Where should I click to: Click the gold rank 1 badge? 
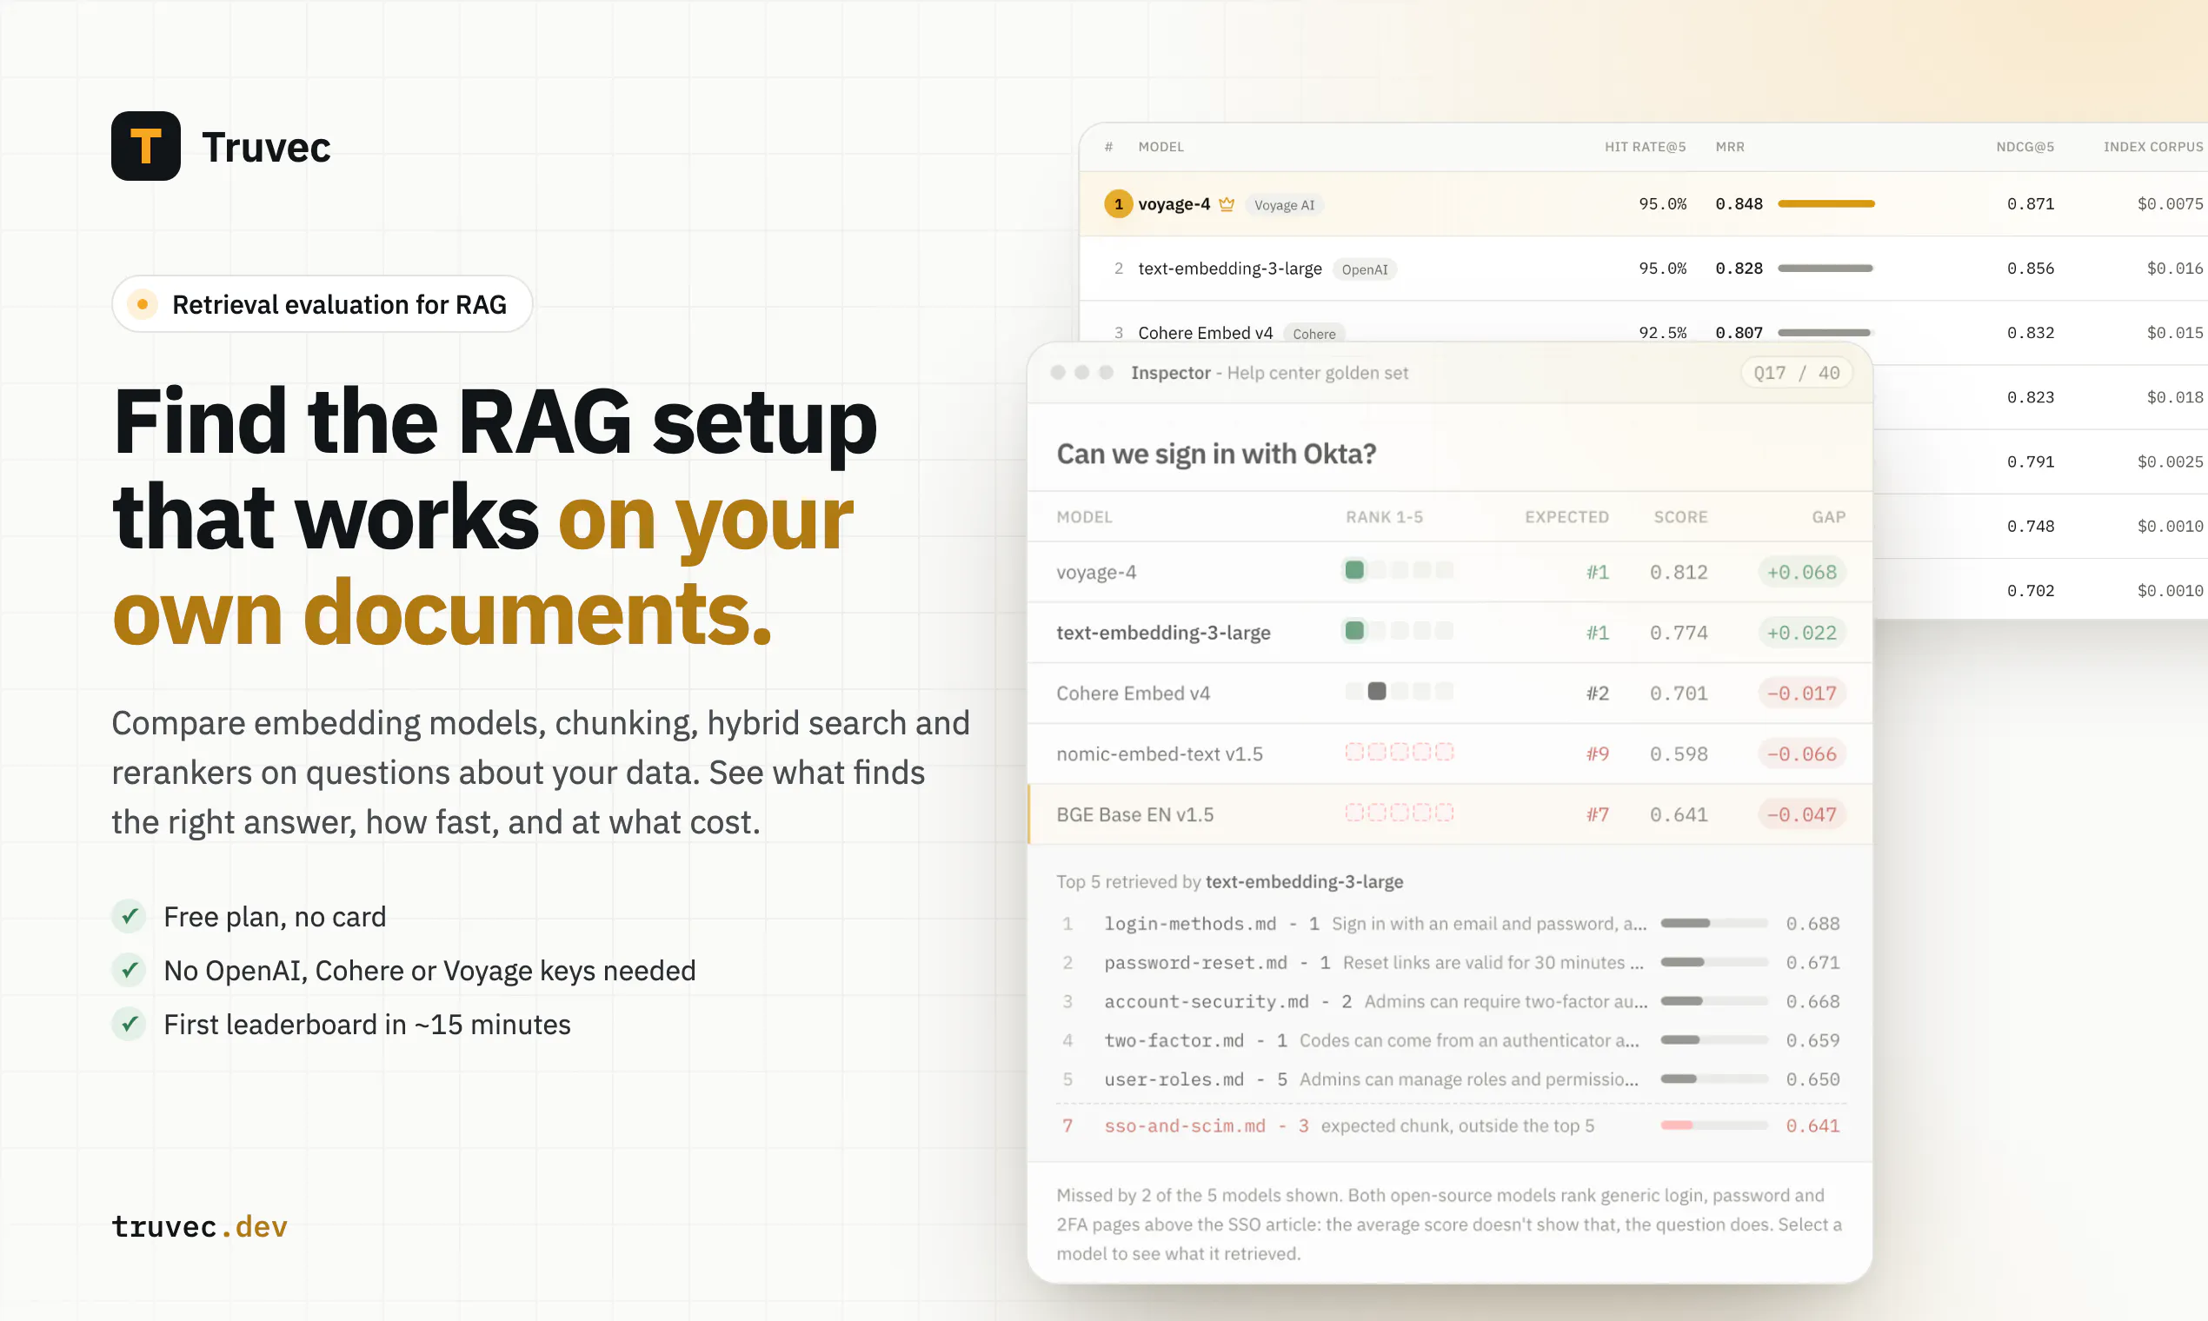click(1118, 204)
